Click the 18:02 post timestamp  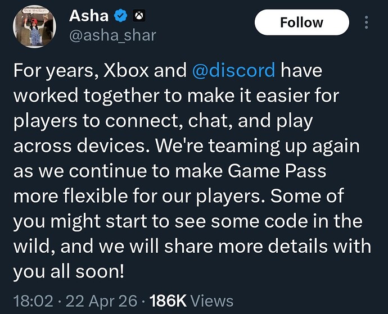click(33, 301)
